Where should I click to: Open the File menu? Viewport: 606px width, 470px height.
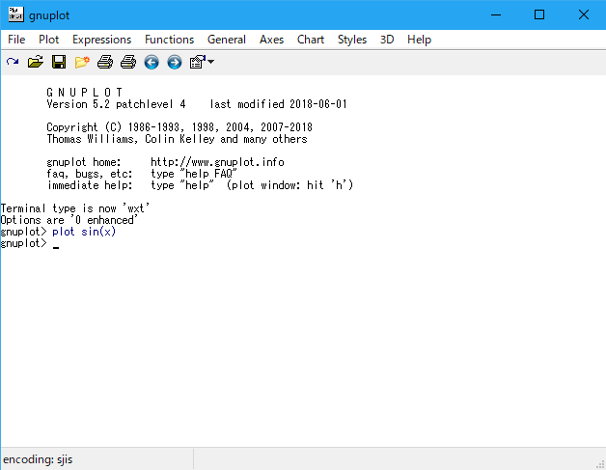[16, 40]
